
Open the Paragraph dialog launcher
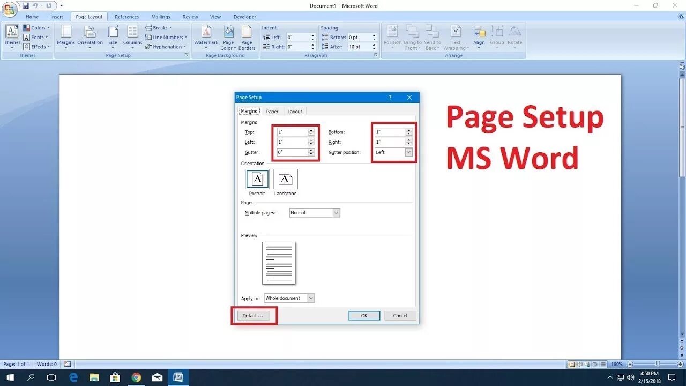point(376,55)
